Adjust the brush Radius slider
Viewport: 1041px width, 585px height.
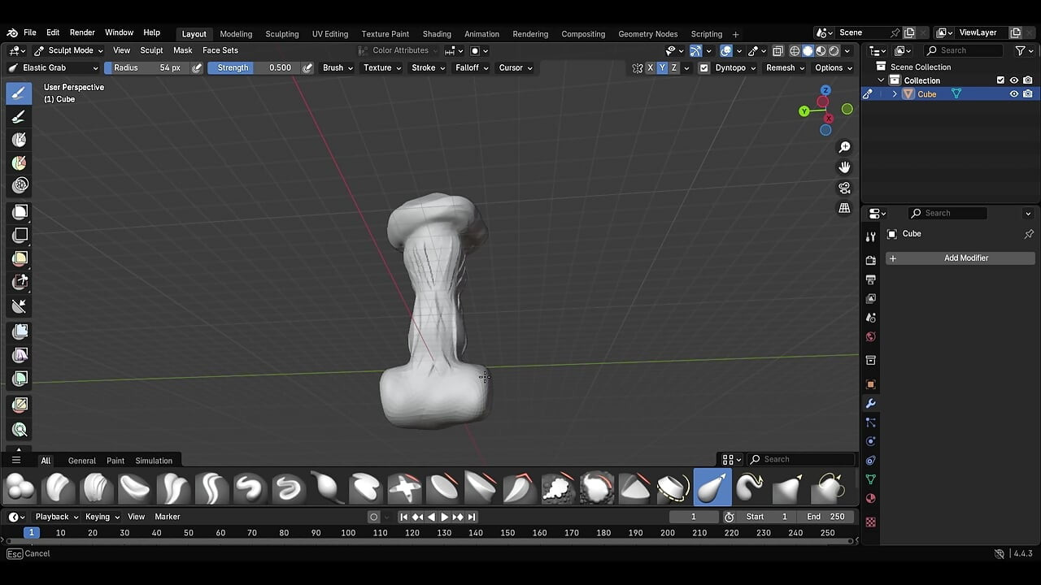tap(147, 67)
